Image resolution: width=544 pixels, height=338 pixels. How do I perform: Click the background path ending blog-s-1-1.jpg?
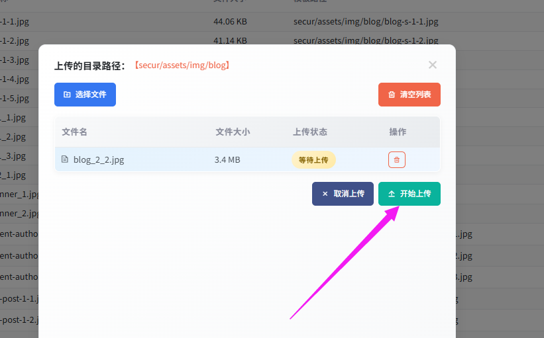click(366, 21)
